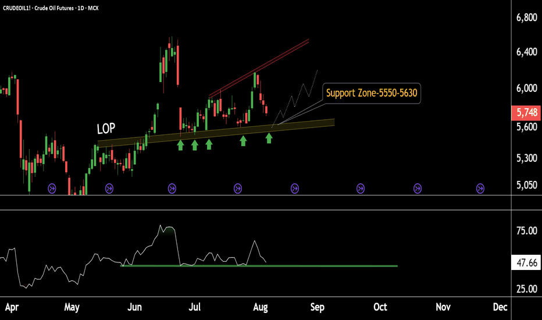Click the contract-roll marker icon below late November

[480, 189]
